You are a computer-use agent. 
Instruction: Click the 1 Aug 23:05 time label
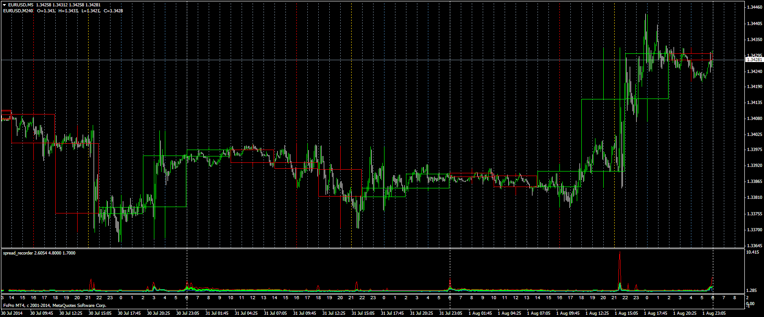[x=712, y=313]
